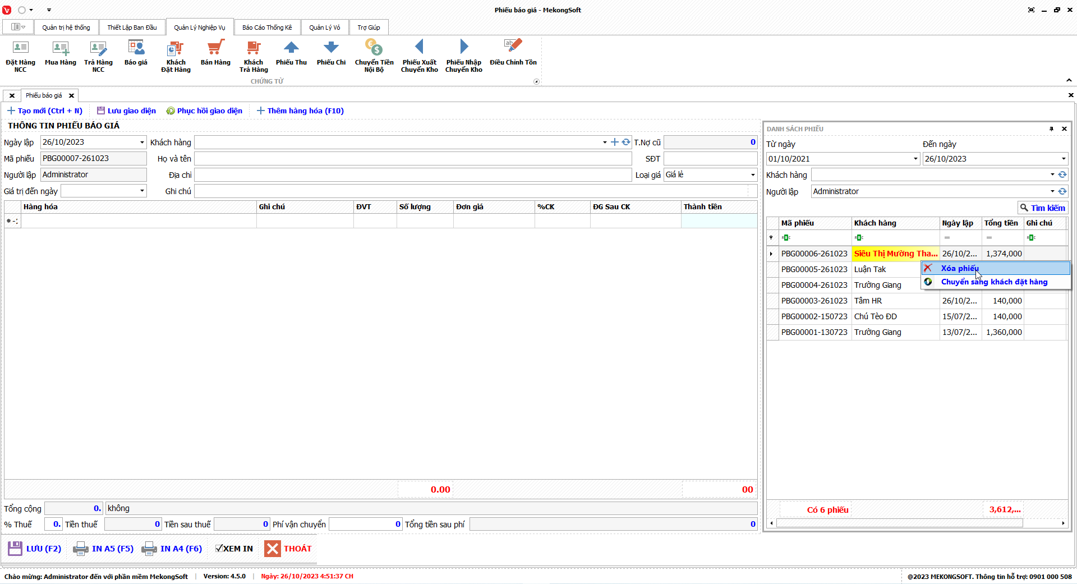The width and height of the screenshot is (1077, 584).
Task: Click the Mua Hàng ribbon icon
Action: point(60,48)
